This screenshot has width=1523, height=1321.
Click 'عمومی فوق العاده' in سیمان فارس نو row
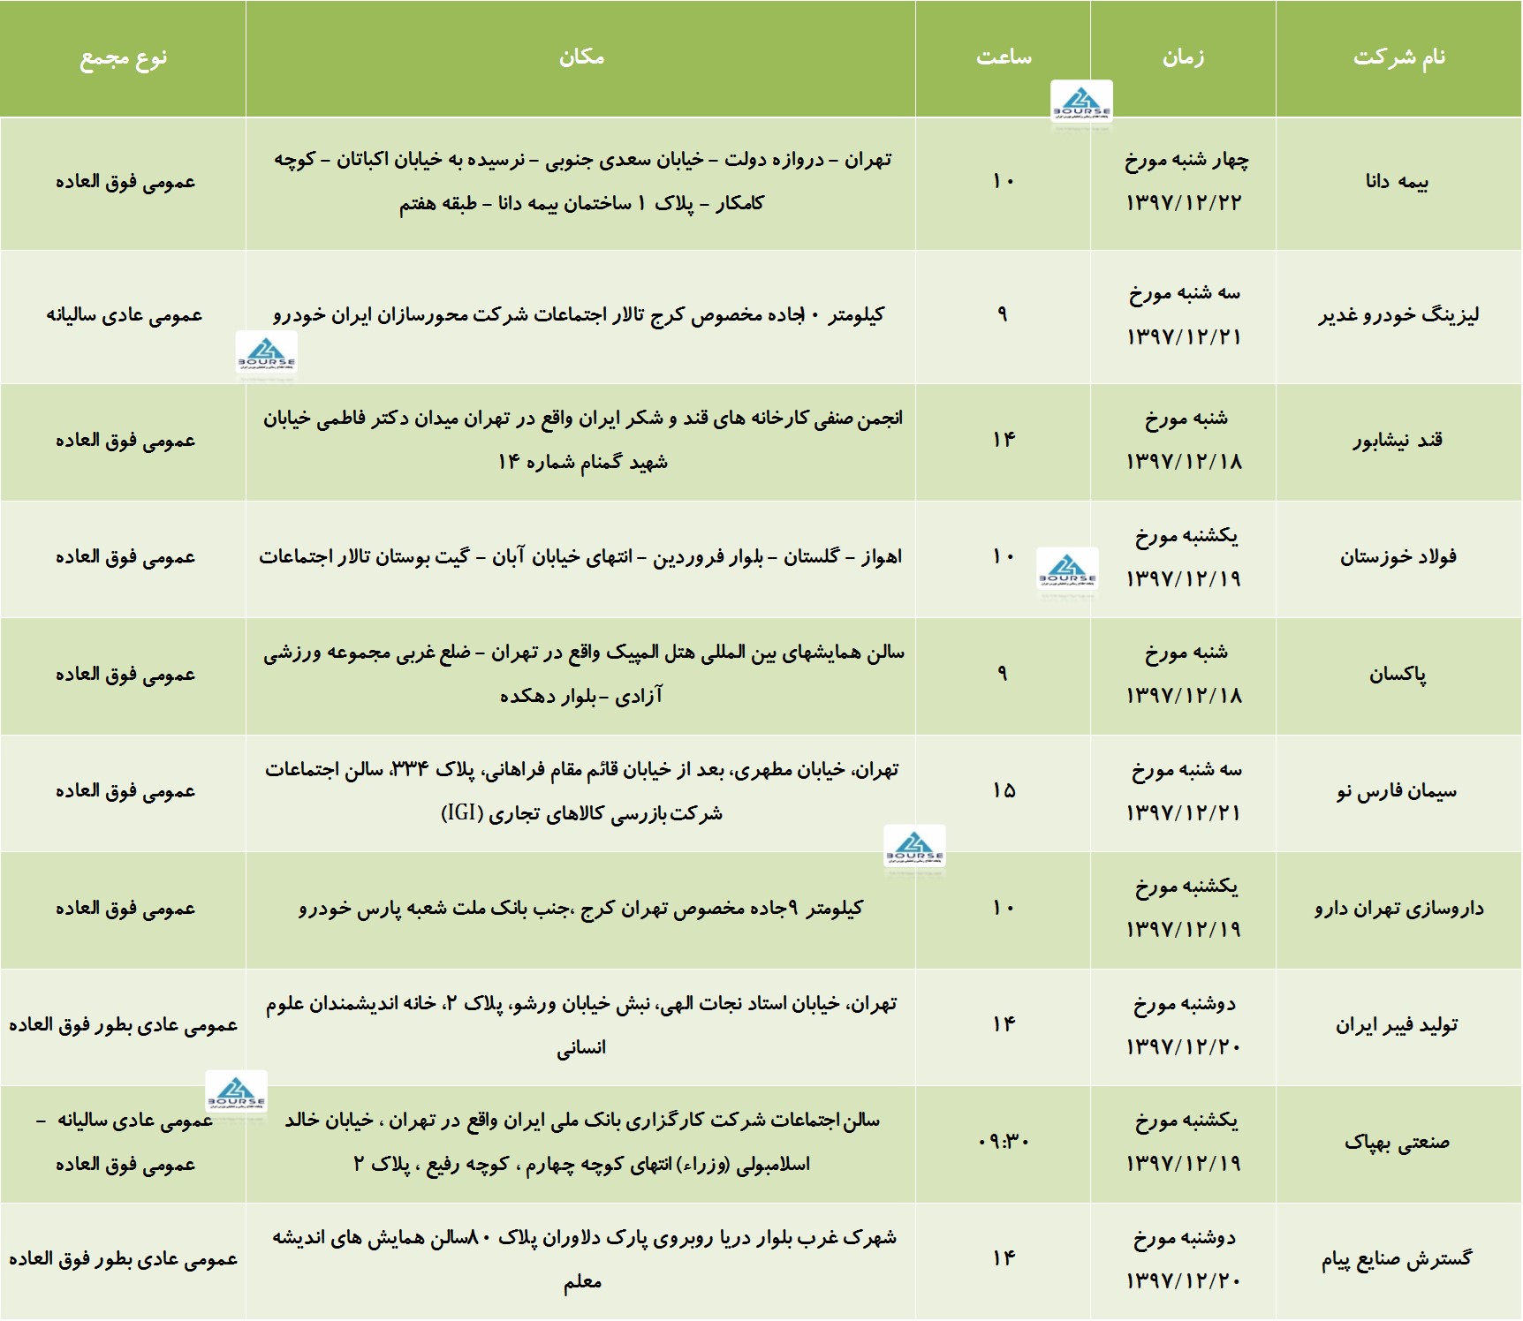coord(125,791)
